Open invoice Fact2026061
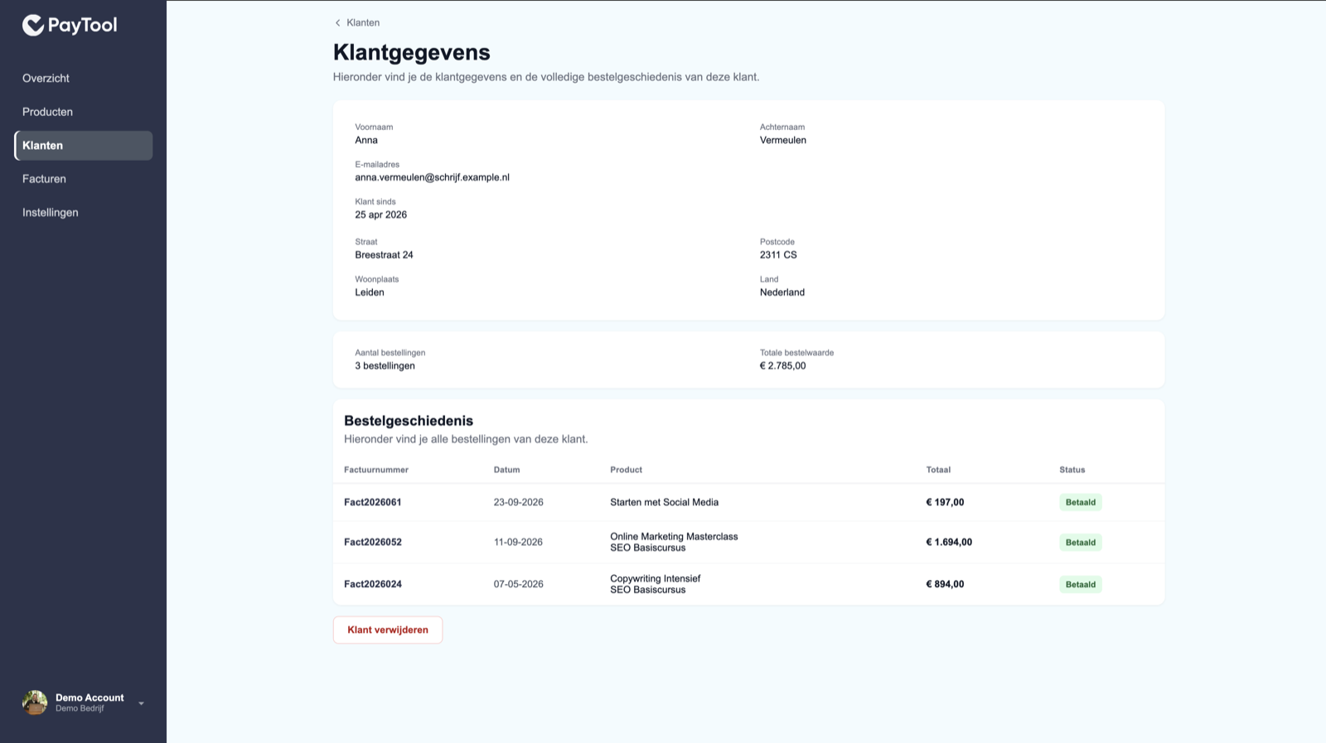The image size is (1326, 743). pos(373,502)
